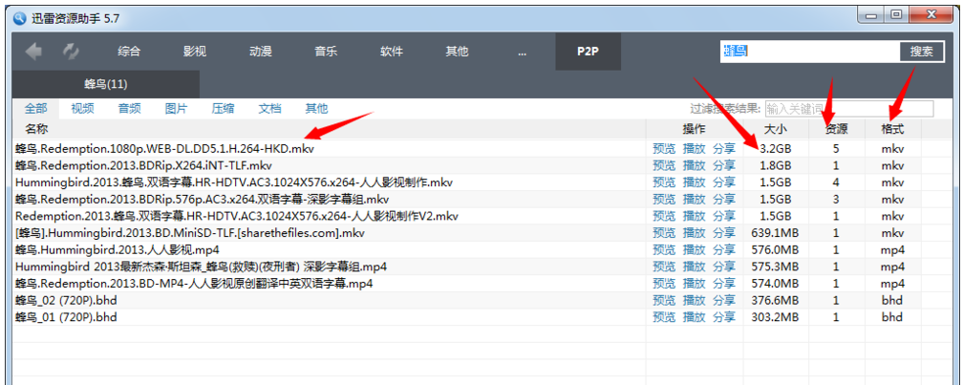Select the 蜂鸟(11) results tab
963x385 pixels.
click(106, 84)
